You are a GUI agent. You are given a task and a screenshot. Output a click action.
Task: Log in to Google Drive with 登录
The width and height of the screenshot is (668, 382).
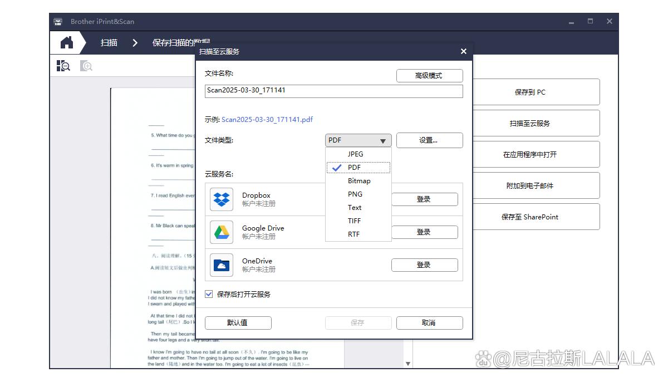[424, 232]
